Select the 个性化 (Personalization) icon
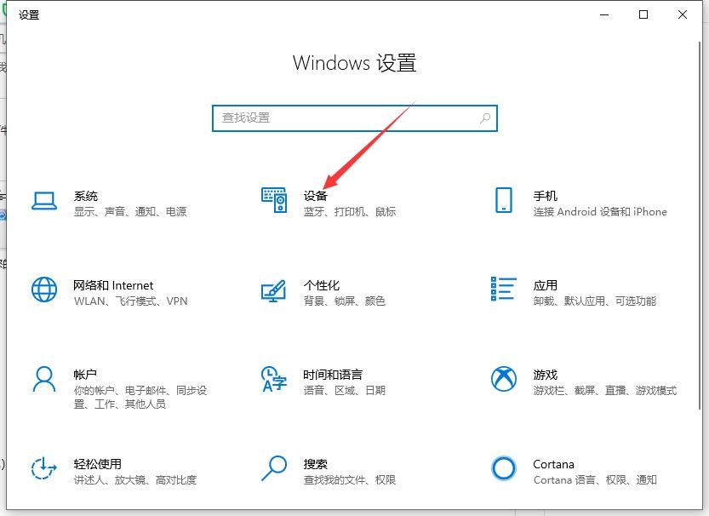The image size is (709, 516). pyautogui.click(x=273, y=290)
